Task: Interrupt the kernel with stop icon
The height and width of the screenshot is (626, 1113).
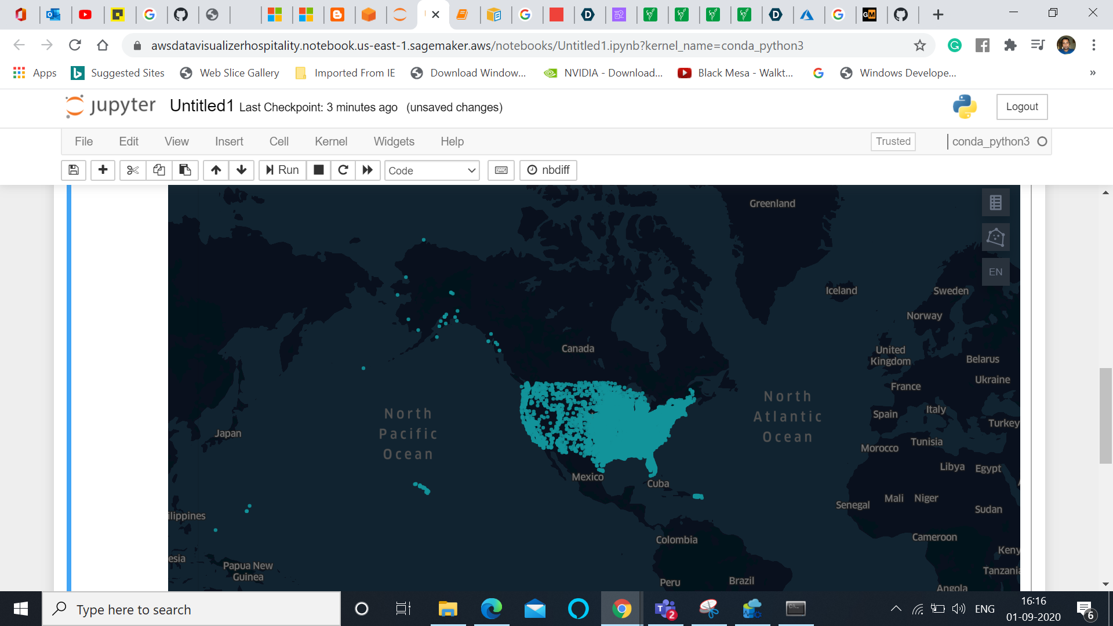Action: pos(318,170)
